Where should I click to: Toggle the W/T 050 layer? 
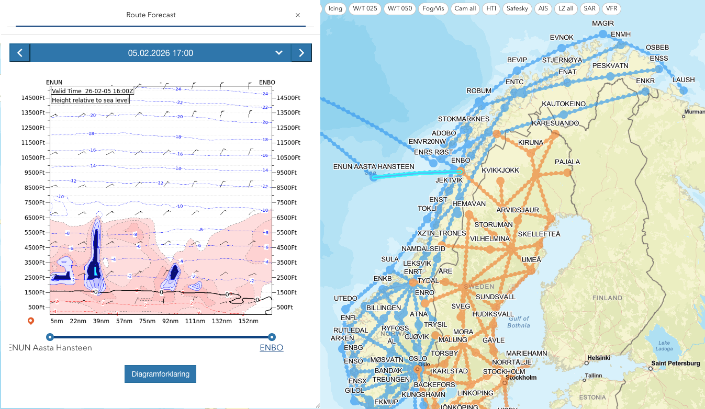[x=400, y=8]
